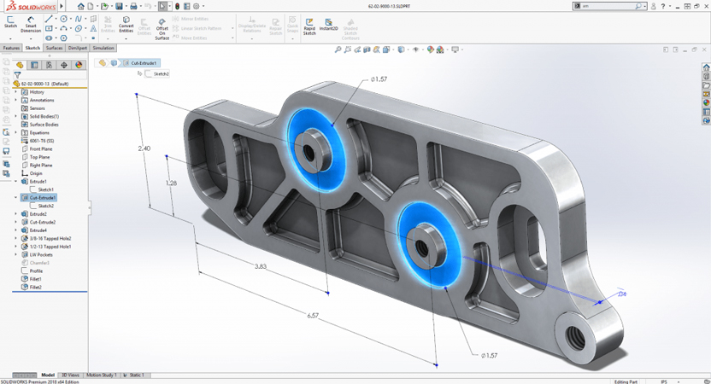This screenshot has width=711, height=384.
Task: Open the FeatureManager filter icon
Action: coord(18,75)
